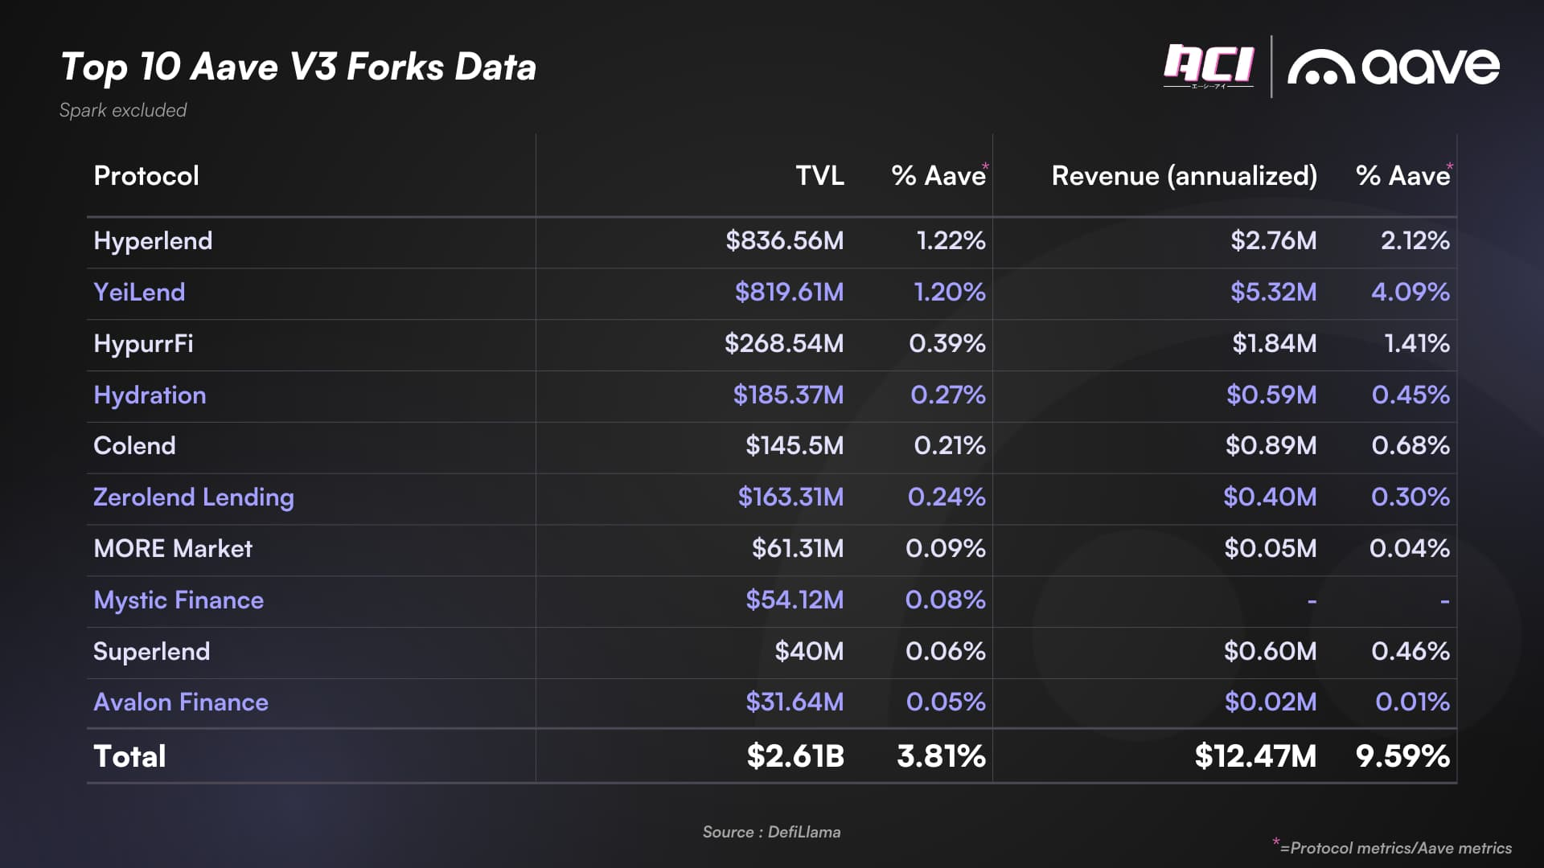
Task: Click the Spark excluded subtitle
Action: point(123,110)
